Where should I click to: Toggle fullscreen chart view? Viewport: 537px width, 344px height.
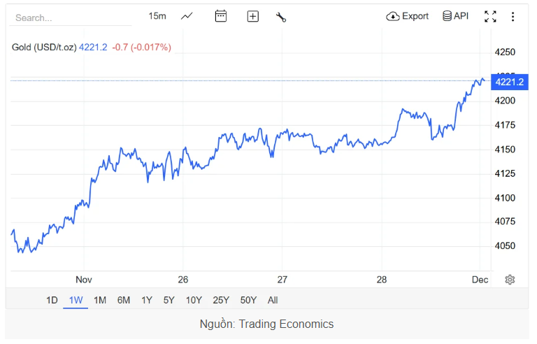coord(490,17)
